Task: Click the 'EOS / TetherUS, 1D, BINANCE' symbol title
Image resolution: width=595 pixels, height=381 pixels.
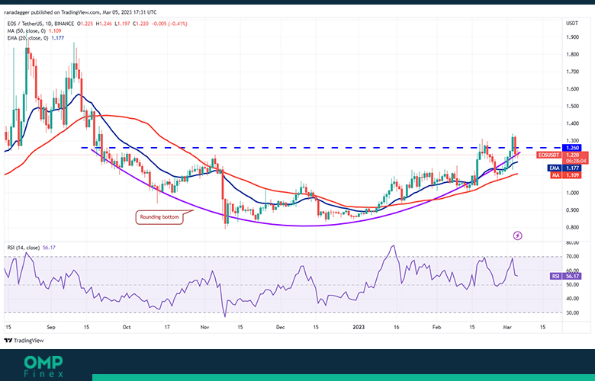Action: pos(40,24)
